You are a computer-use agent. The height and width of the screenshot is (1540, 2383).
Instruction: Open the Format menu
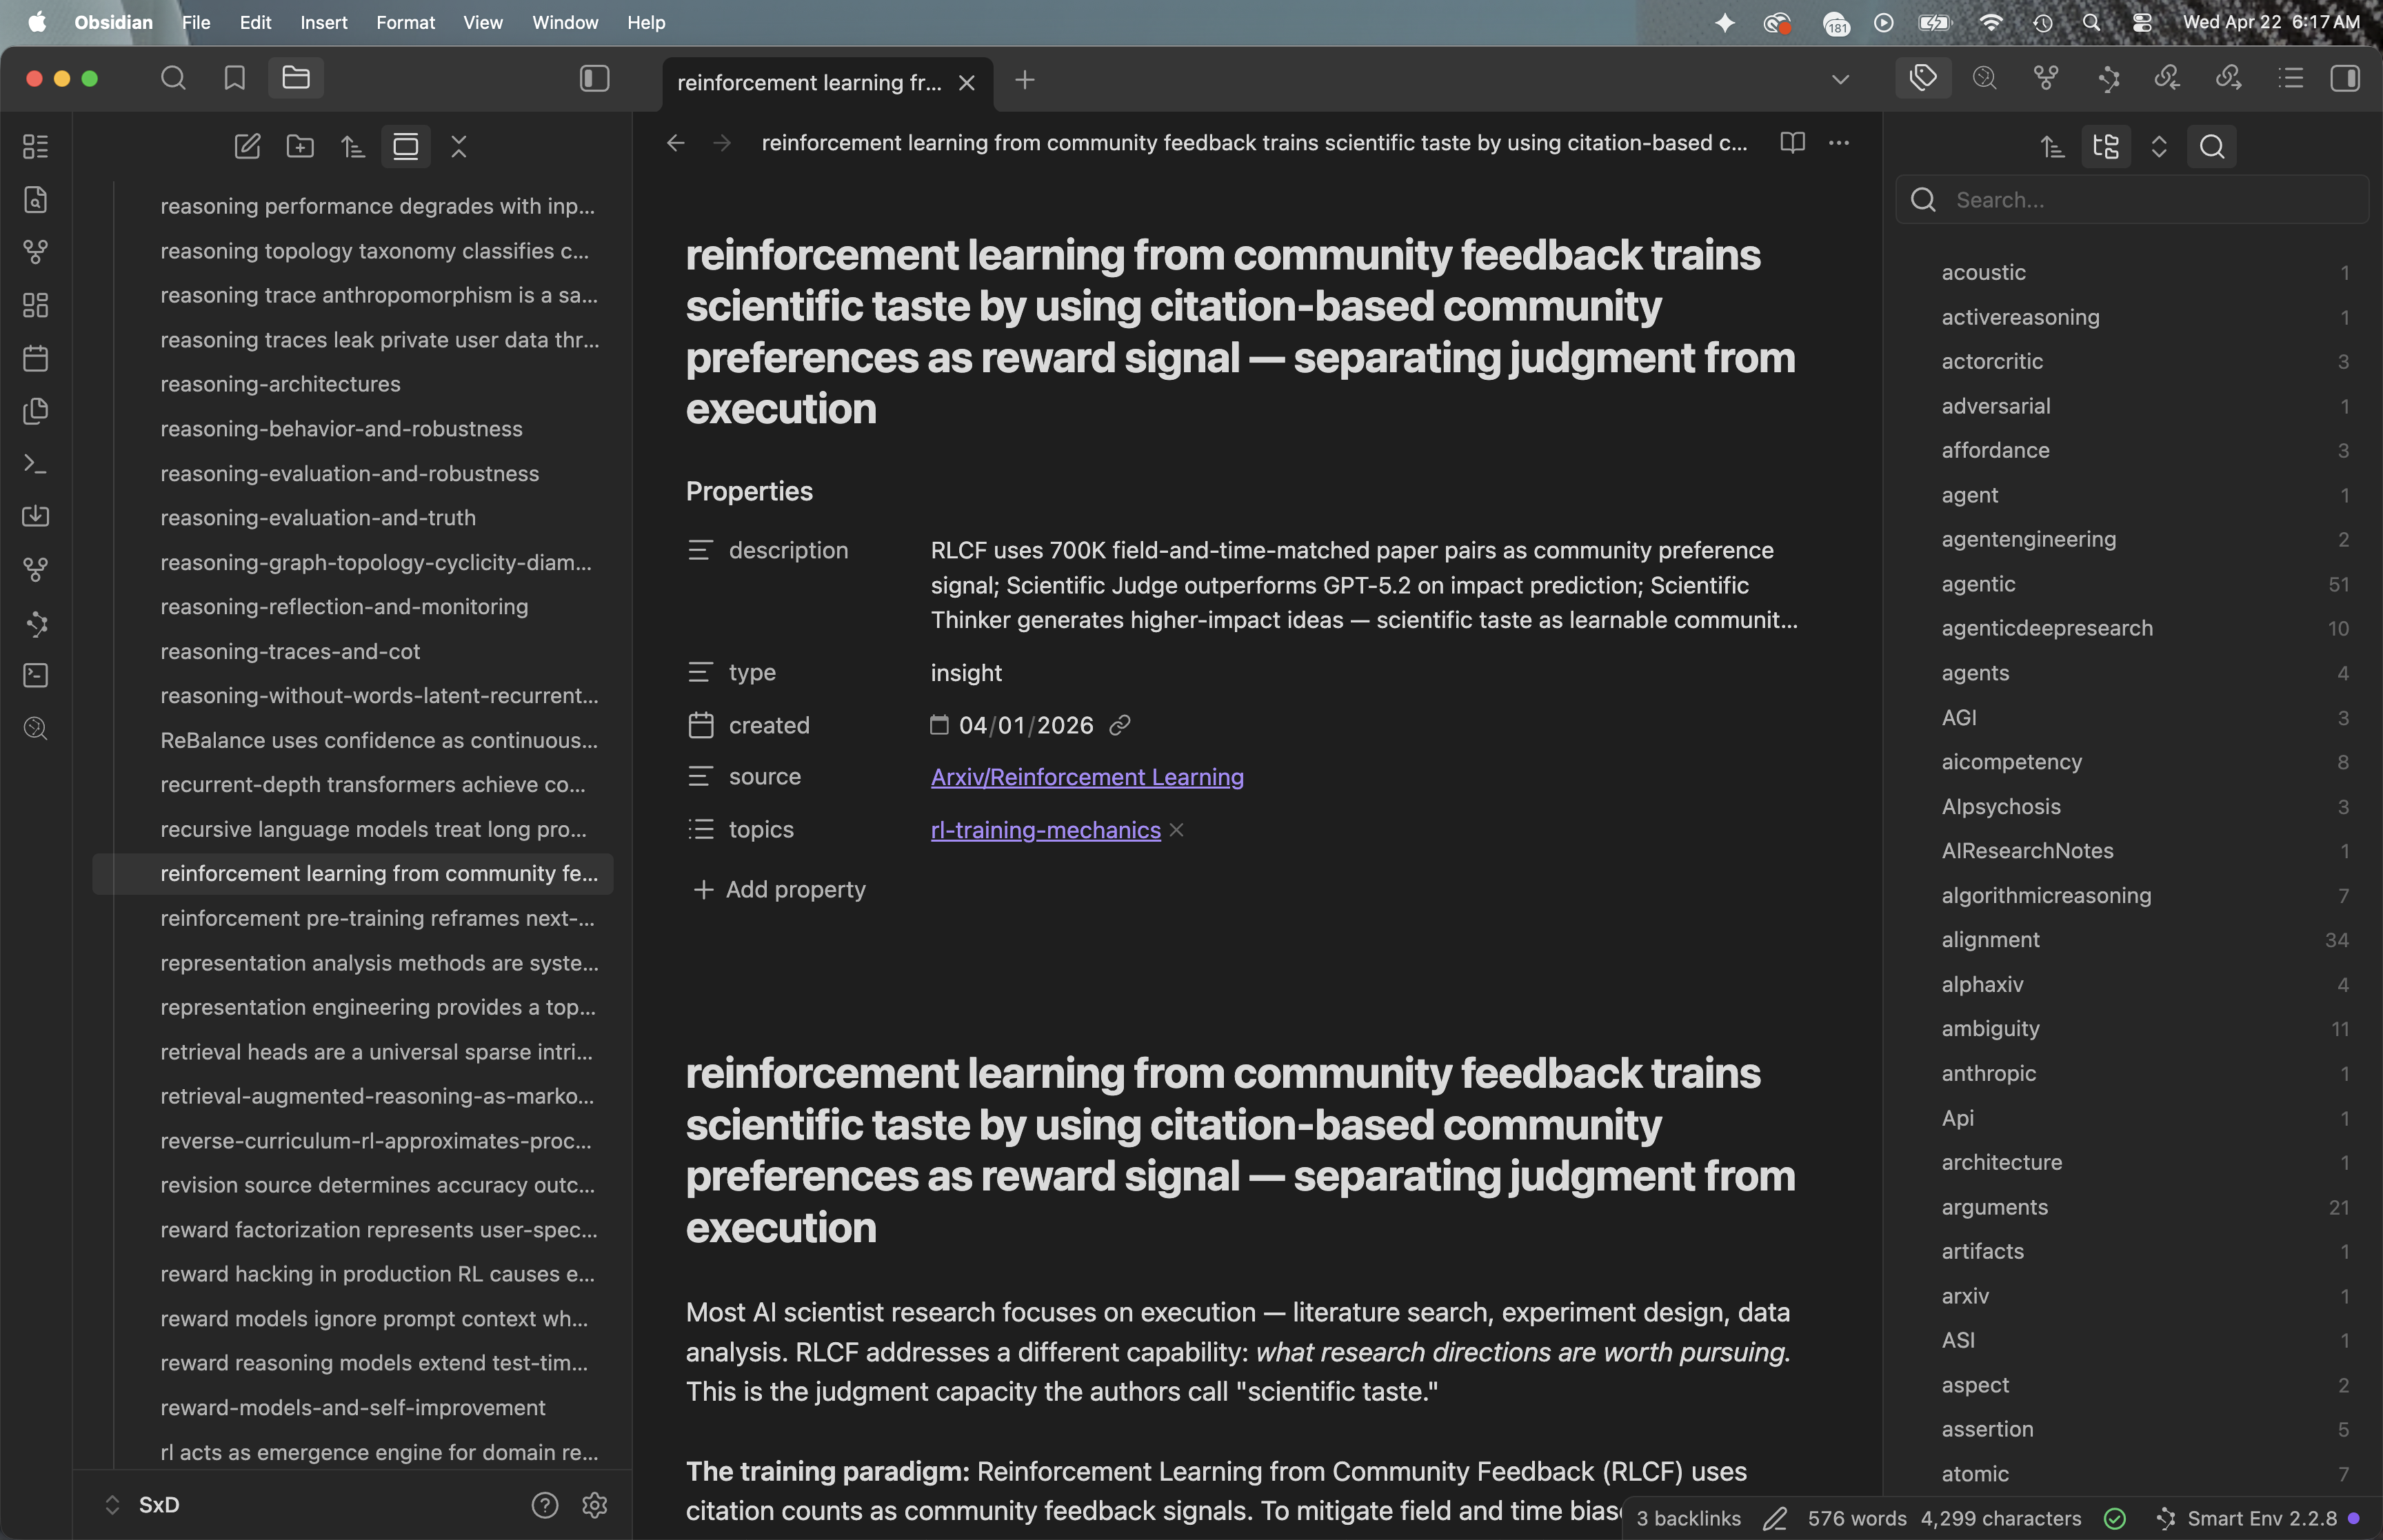click(405, 22)
